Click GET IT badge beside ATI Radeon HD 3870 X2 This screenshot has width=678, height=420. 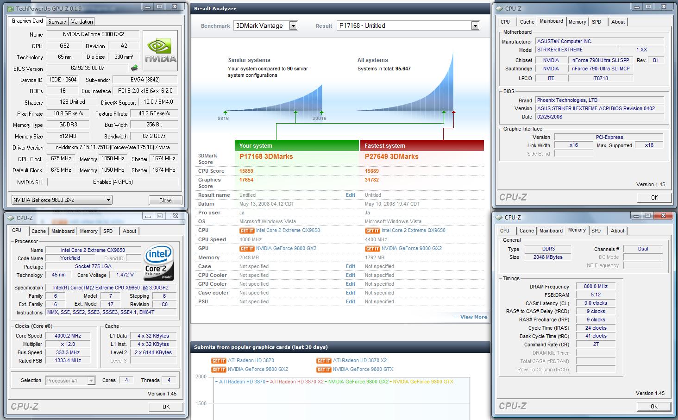tap(324, 361)
